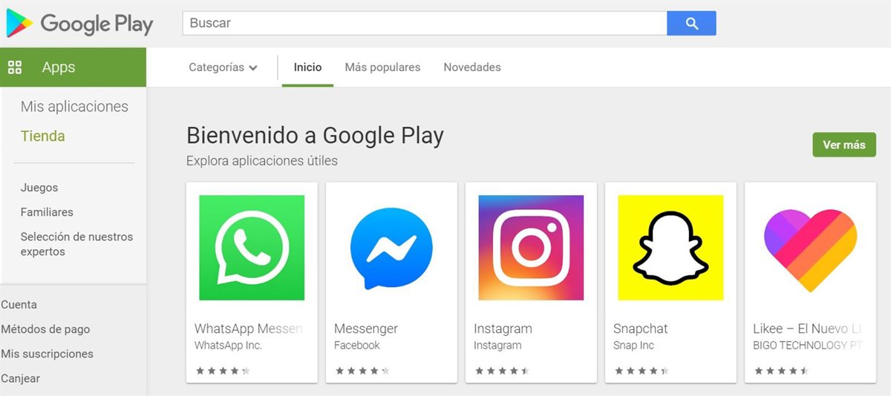Click the Ver más button

tap(844, 145)
